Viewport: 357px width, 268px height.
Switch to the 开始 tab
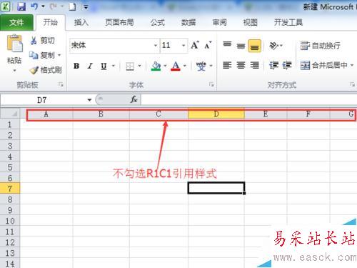tap(51, 22)
